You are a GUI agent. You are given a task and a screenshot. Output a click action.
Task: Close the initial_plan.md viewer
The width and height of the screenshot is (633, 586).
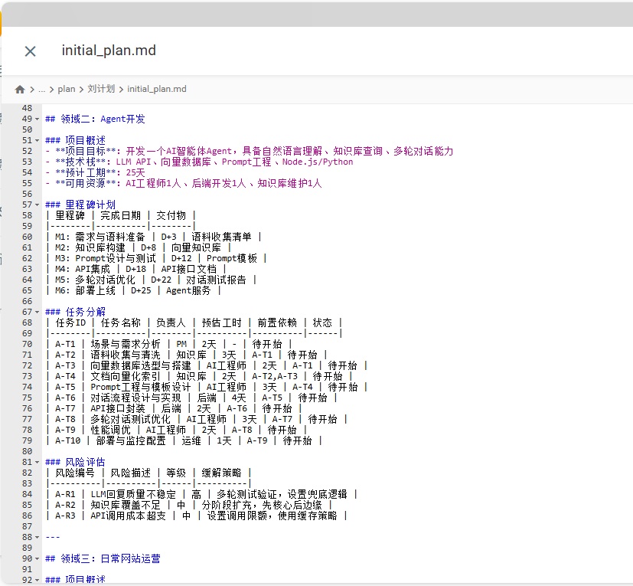pos(31,51)
